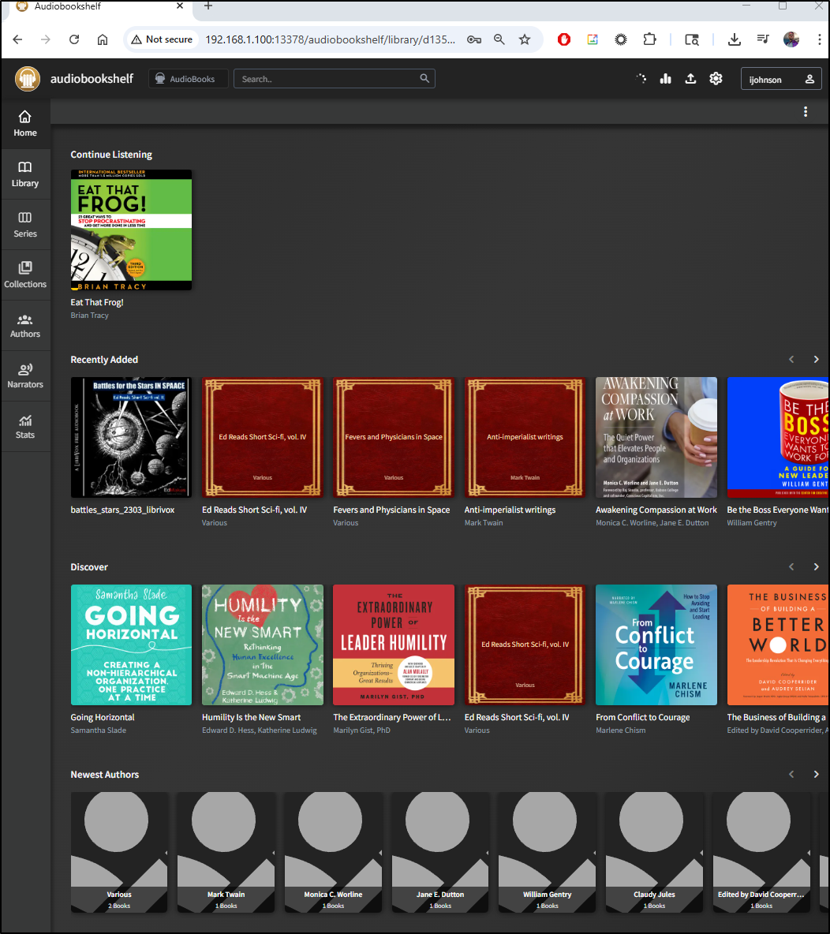Show next Discover shelf items
This screenshot has width=830, height=934.
tap(816, 566)
